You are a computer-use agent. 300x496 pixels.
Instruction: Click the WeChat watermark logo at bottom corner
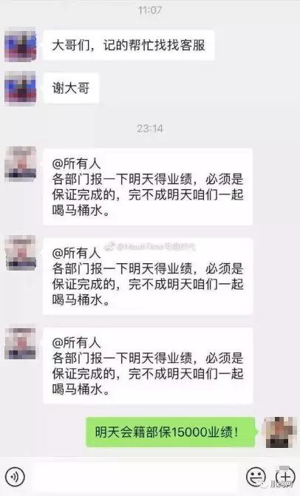(x=263, y=484)
